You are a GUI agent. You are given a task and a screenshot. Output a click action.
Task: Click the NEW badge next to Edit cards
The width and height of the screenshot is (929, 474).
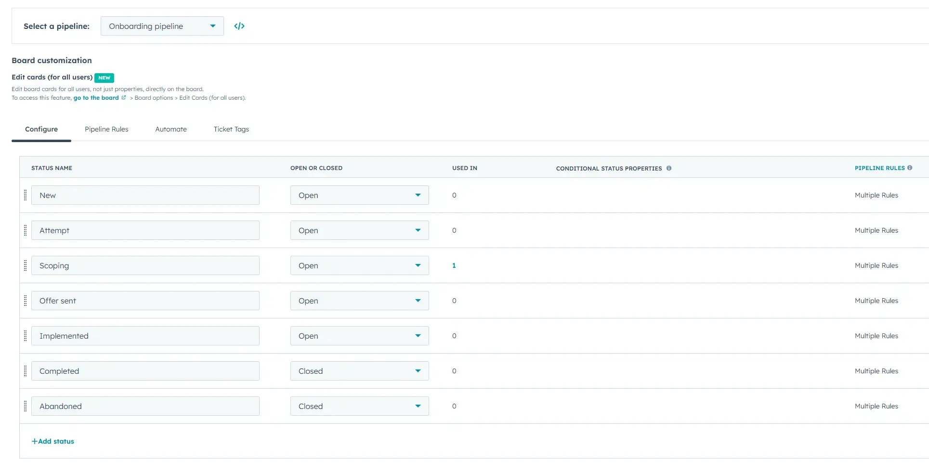[x=104, y=78]
